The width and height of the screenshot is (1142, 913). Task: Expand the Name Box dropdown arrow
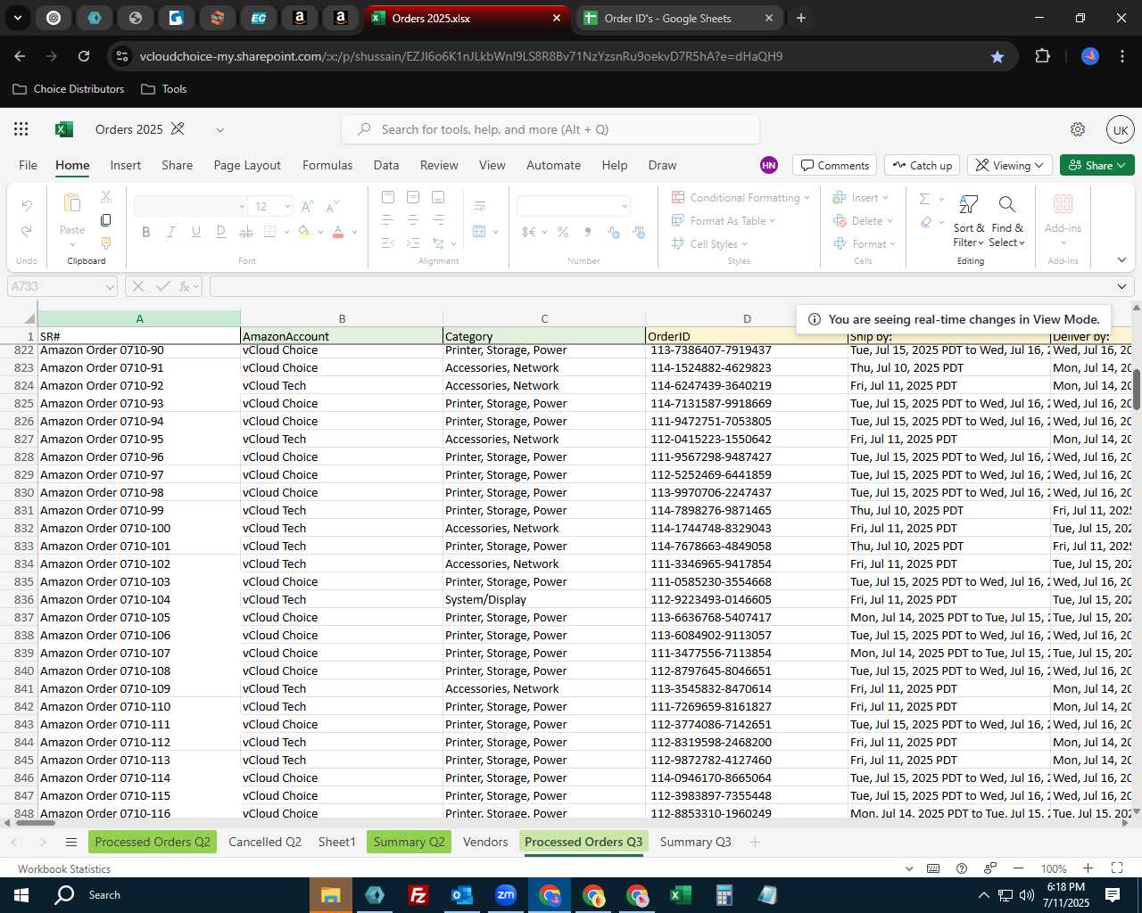110,287
